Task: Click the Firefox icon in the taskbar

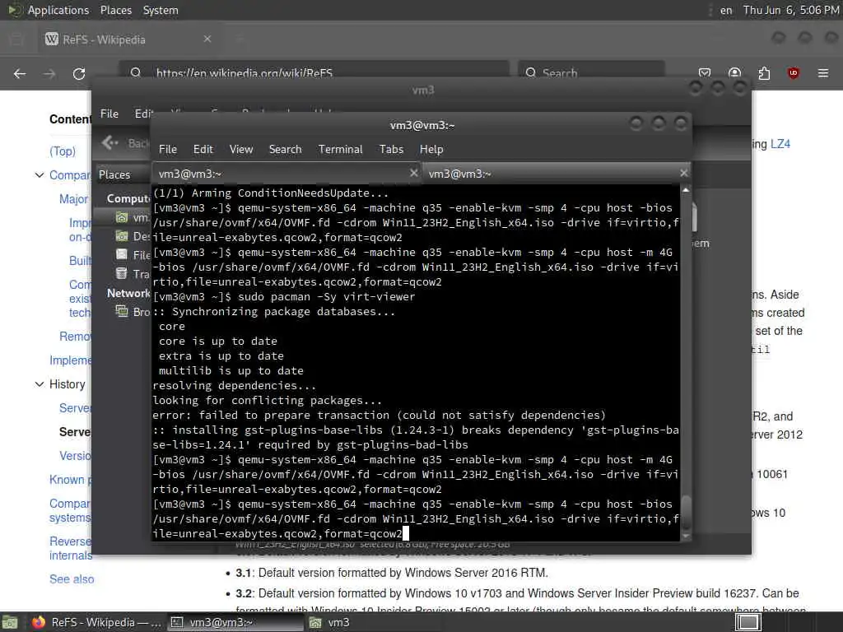Action: (38, 622)
